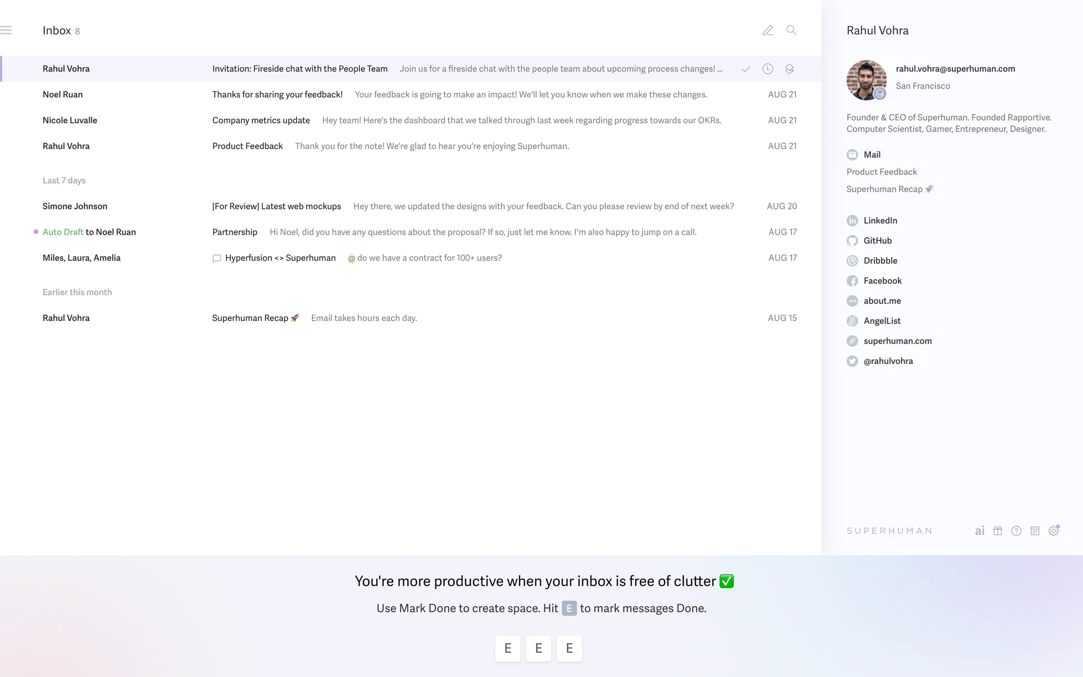
Task: Click the compose pencil icon
Action: coord(768,30)
